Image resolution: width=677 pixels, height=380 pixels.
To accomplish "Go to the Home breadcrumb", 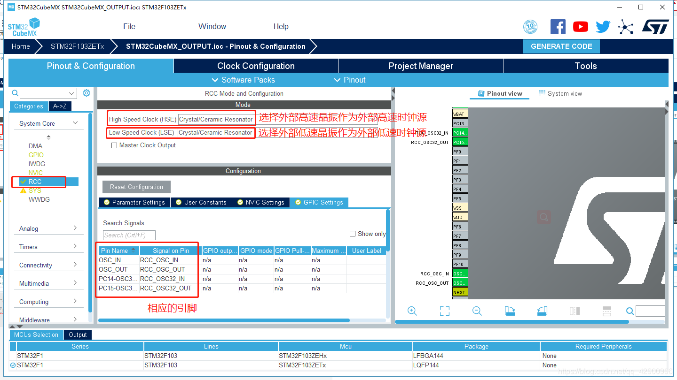I will (x=21, y=46).
